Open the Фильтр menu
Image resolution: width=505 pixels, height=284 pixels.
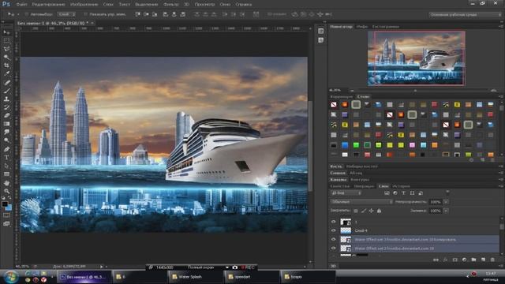pos(171,5)
